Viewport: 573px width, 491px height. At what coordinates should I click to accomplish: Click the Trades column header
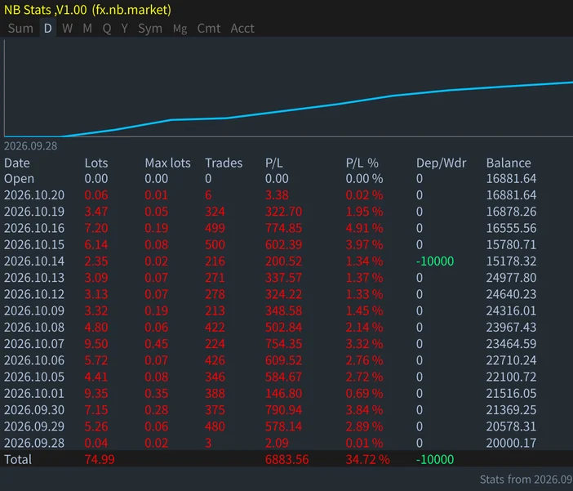coord(224,163)
